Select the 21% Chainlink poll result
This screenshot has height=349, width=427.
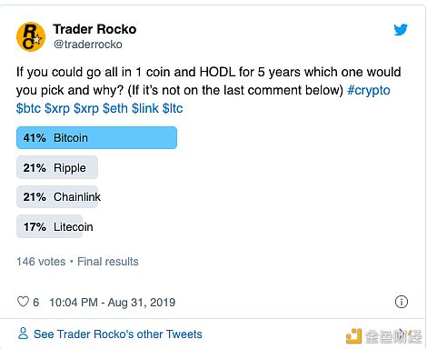[x=58, y=197]
